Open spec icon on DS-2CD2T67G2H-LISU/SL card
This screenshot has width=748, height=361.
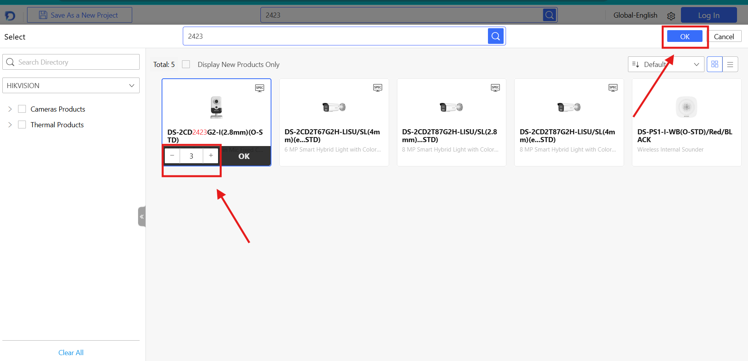(x=377, y=88)
